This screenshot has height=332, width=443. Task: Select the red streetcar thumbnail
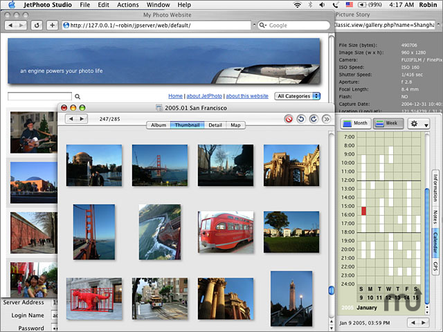click(226, 232)
